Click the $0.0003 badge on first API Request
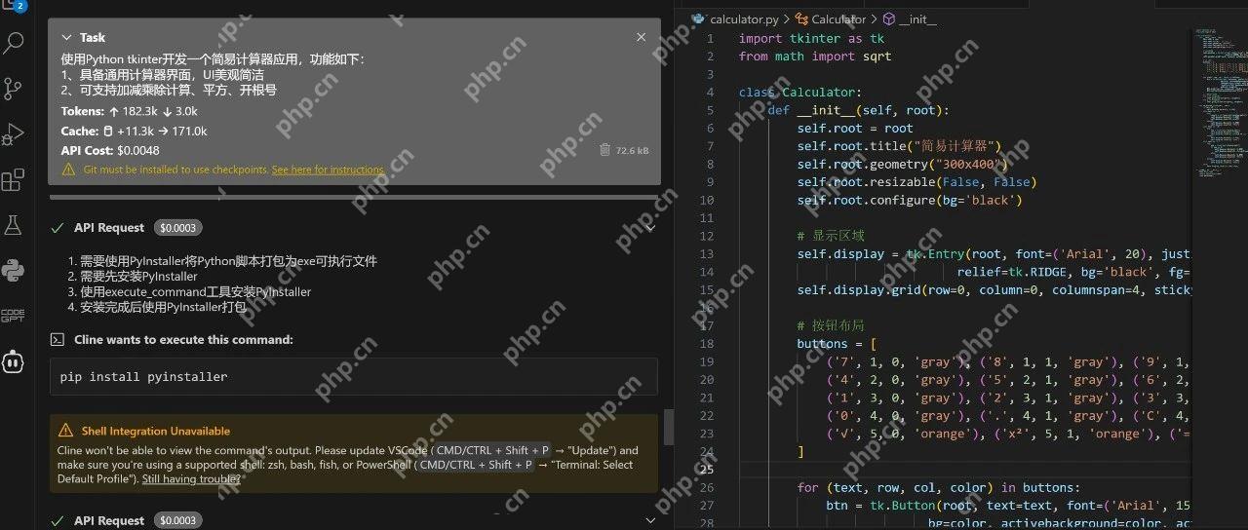This screenshot has height=530, width=1248. click(176, 227)
